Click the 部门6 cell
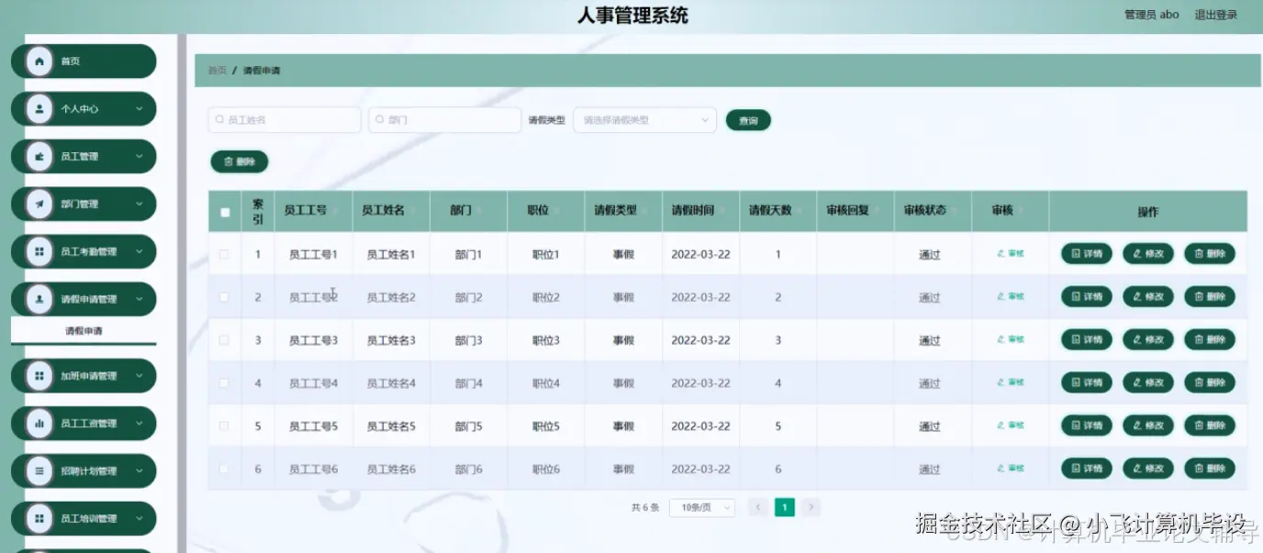 pos(468,470)
